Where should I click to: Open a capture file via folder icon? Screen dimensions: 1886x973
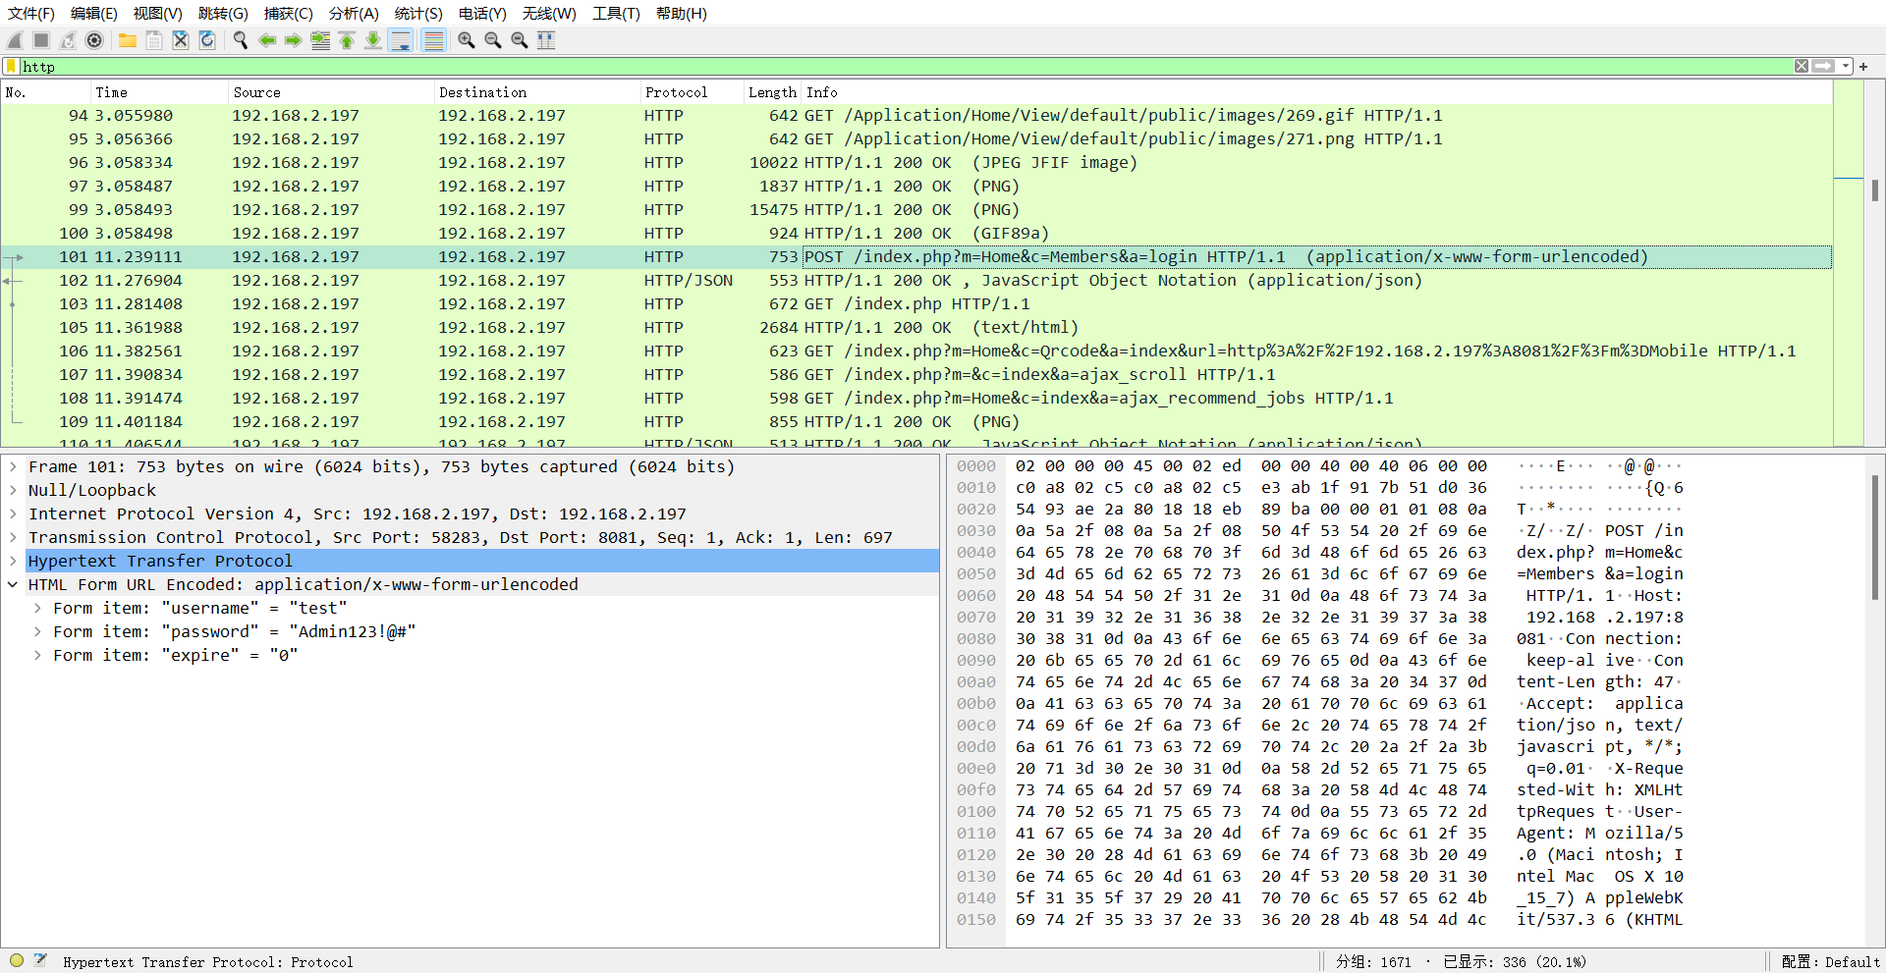tap(128, 40)
